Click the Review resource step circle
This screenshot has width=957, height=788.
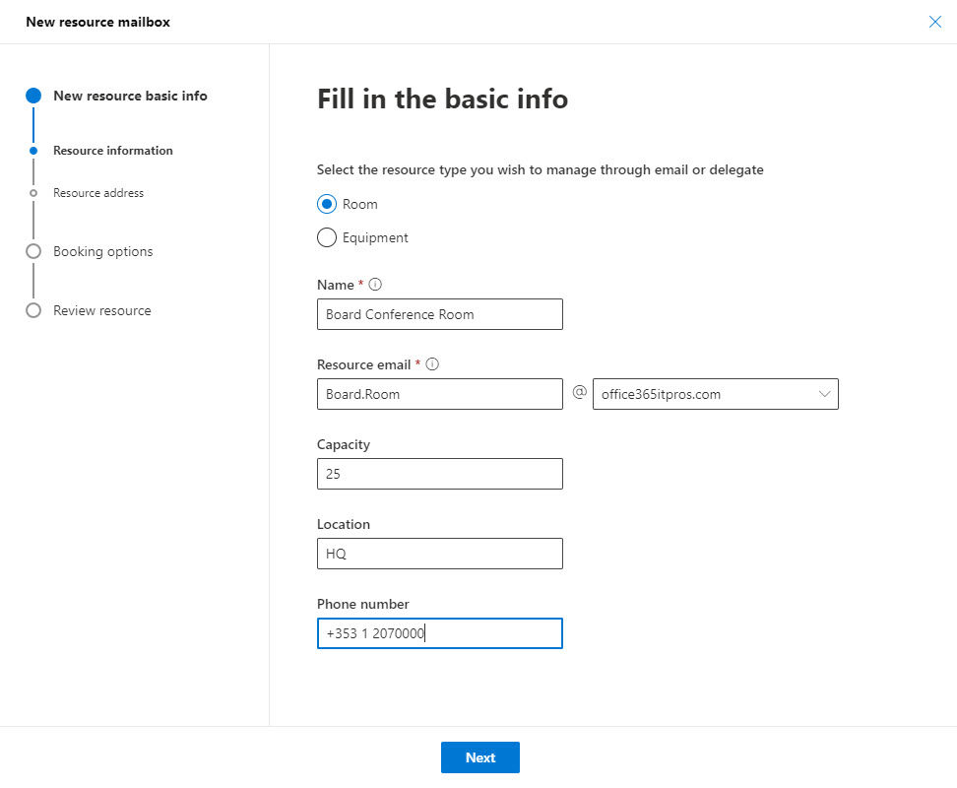click(33, 310)
